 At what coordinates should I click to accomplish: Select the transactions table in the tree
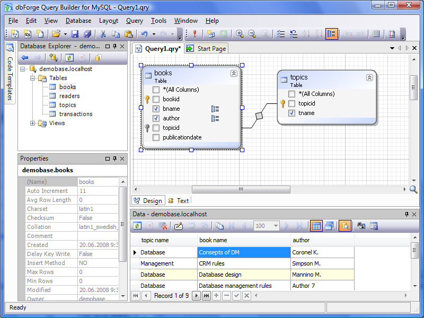76,114
